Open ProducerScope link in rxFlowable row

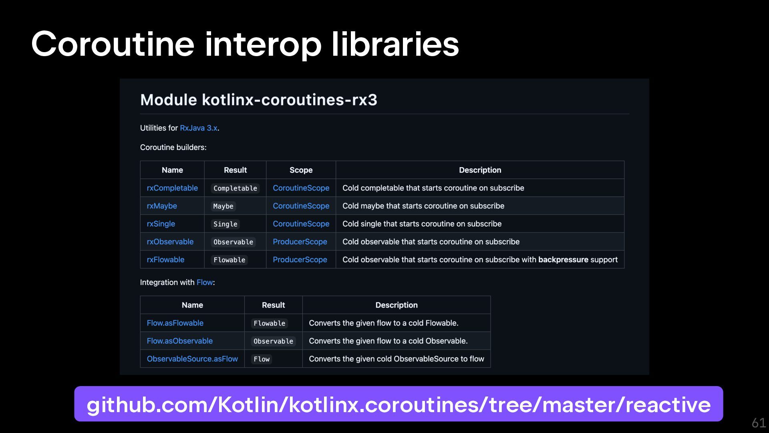tap(300, 260)
